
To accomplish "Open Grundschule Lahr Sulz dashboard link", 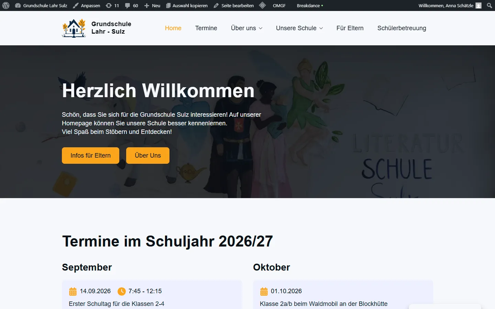I will pyautogui.click(x=41, y=5).
